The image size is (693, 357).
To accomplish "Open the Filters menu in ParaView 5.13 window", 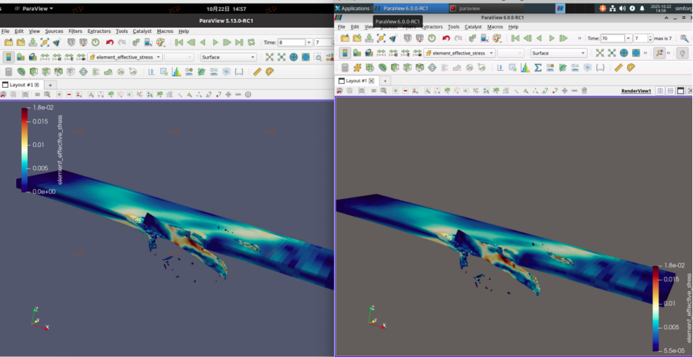I will pos(75,31).
